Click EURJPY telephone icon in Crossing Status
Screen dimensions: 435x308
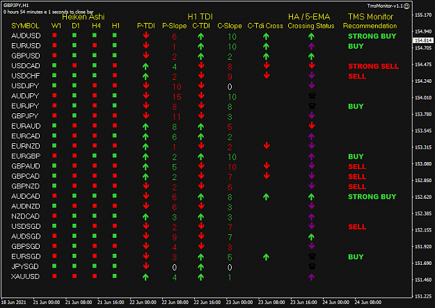(x=312, y=106)
